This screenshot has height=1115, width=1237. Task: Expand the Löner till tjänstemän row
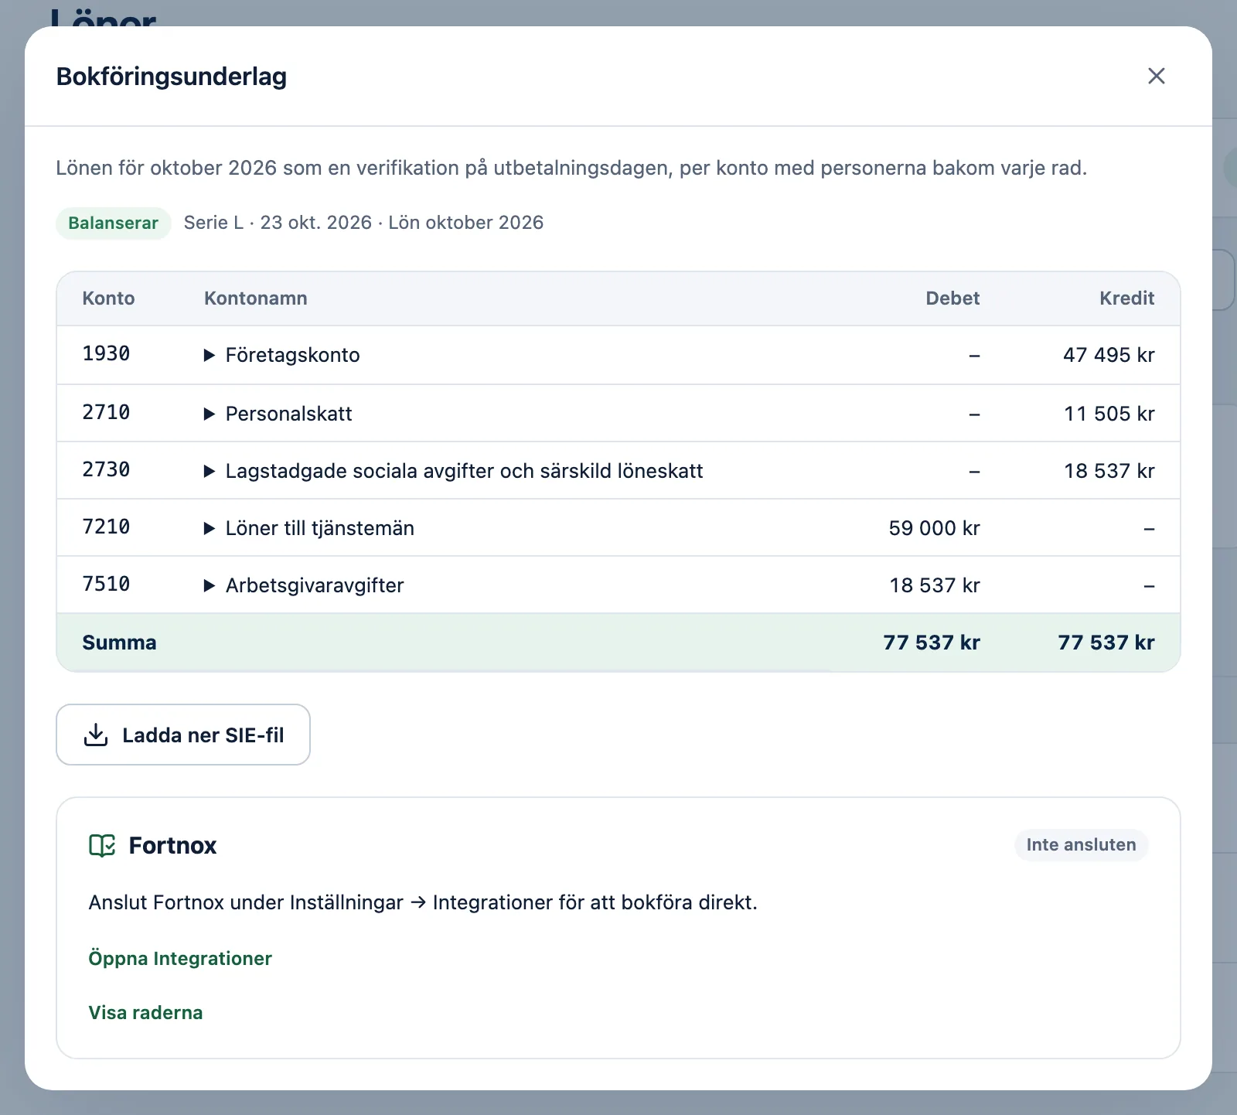click(209, 528)
